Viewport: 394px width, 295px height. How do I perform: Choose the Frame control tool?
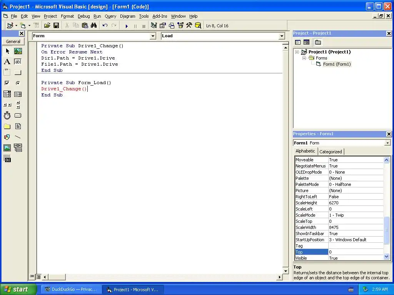coord(7,73)
